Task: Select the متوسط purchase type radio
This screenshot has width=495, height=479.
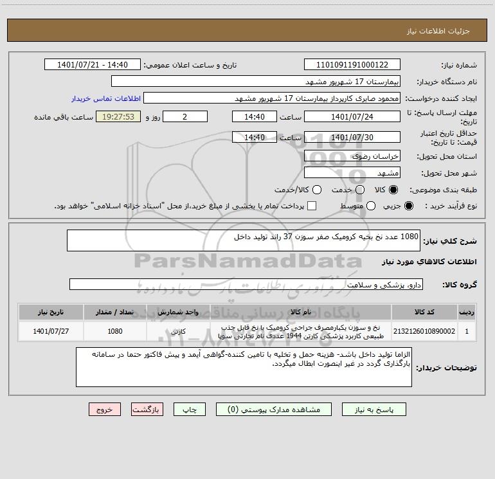Action: pos(371,206)
